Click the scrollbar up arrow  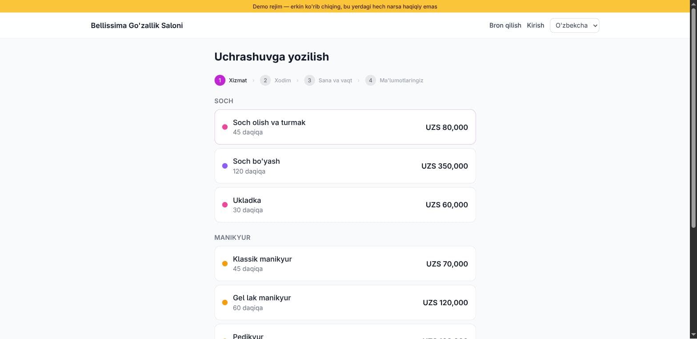pos(693,4)
